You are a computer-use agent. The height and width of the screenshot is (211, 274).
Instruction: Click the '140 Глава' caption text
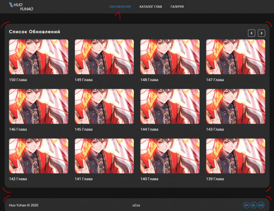(149, 179)
